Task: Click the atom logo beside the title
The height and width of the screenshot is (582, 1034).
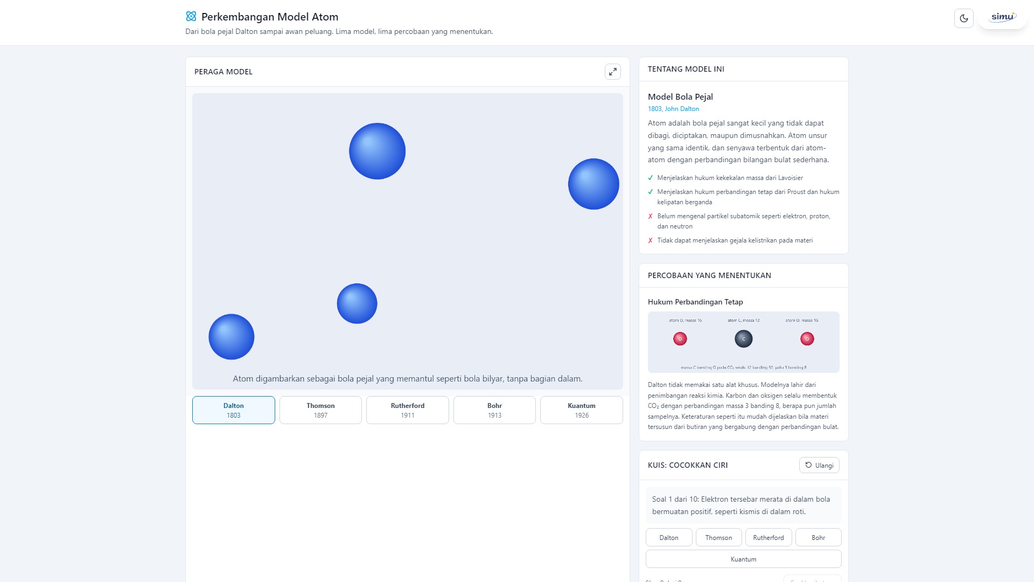Action: point(191,17)
